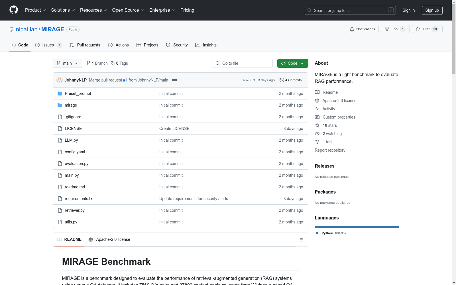Click the Preset_prompt folder icon

(60, 93)
